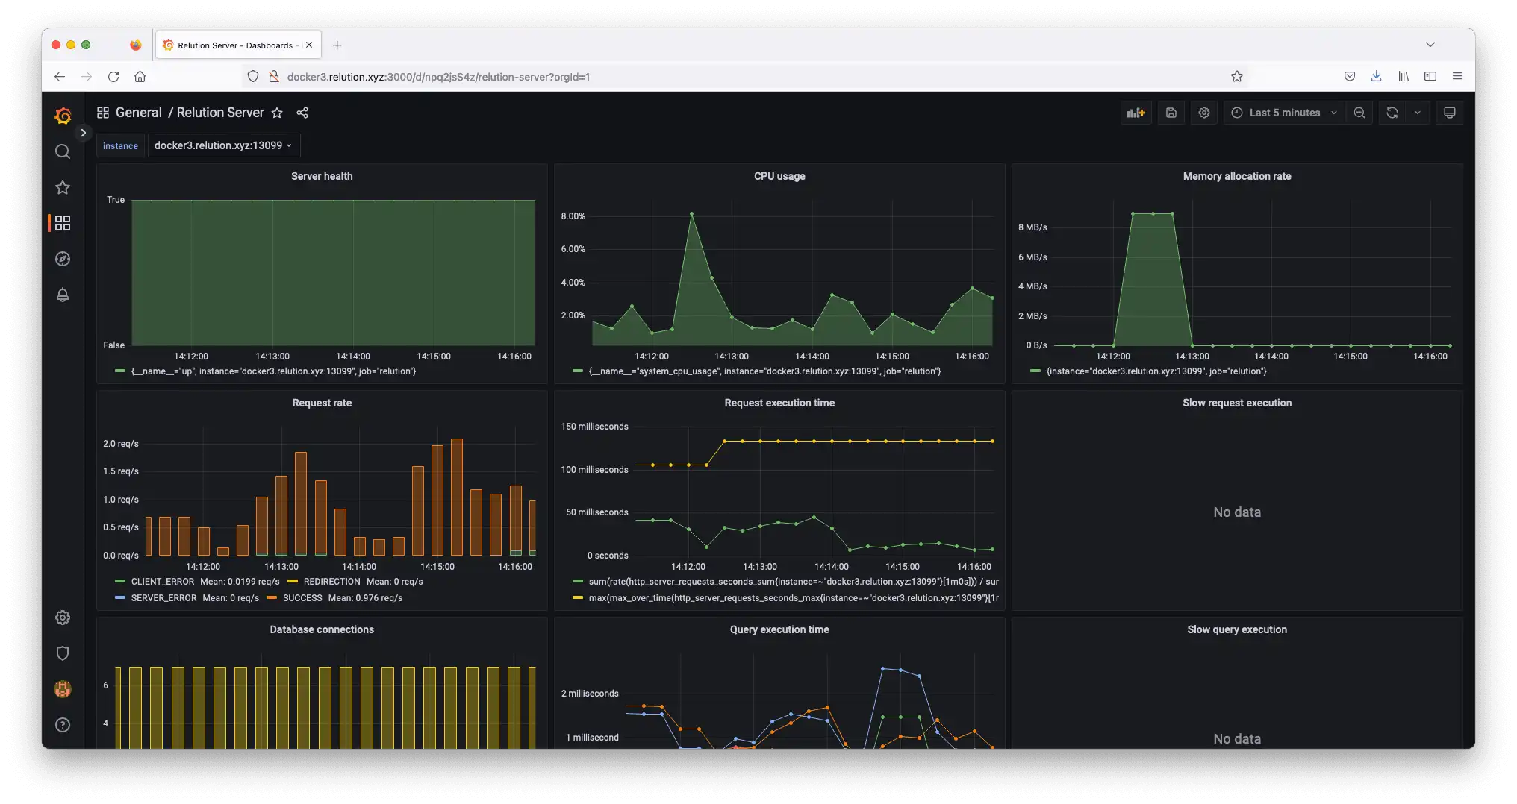The height and width of the screenshot is (804, 1517).
Task: Save the dashboard with the save icon
Action: 1171,113
